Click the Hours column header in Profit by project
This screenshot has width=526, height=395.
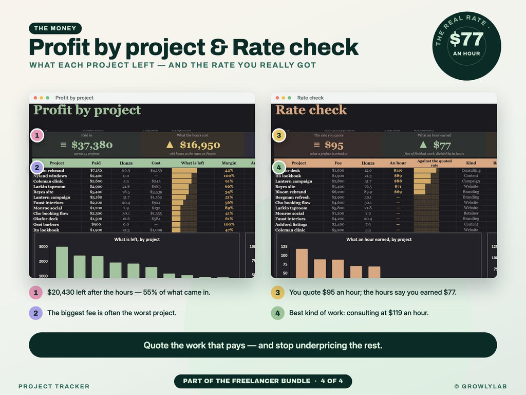[126, 163]
